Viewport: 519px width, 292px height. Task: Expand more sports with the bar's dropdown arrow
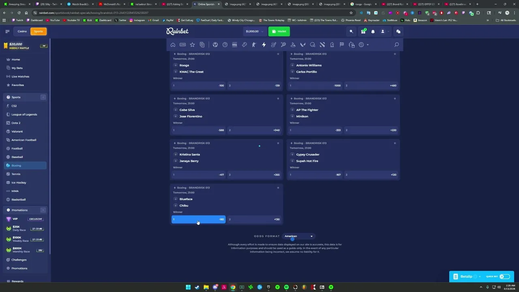368,45
